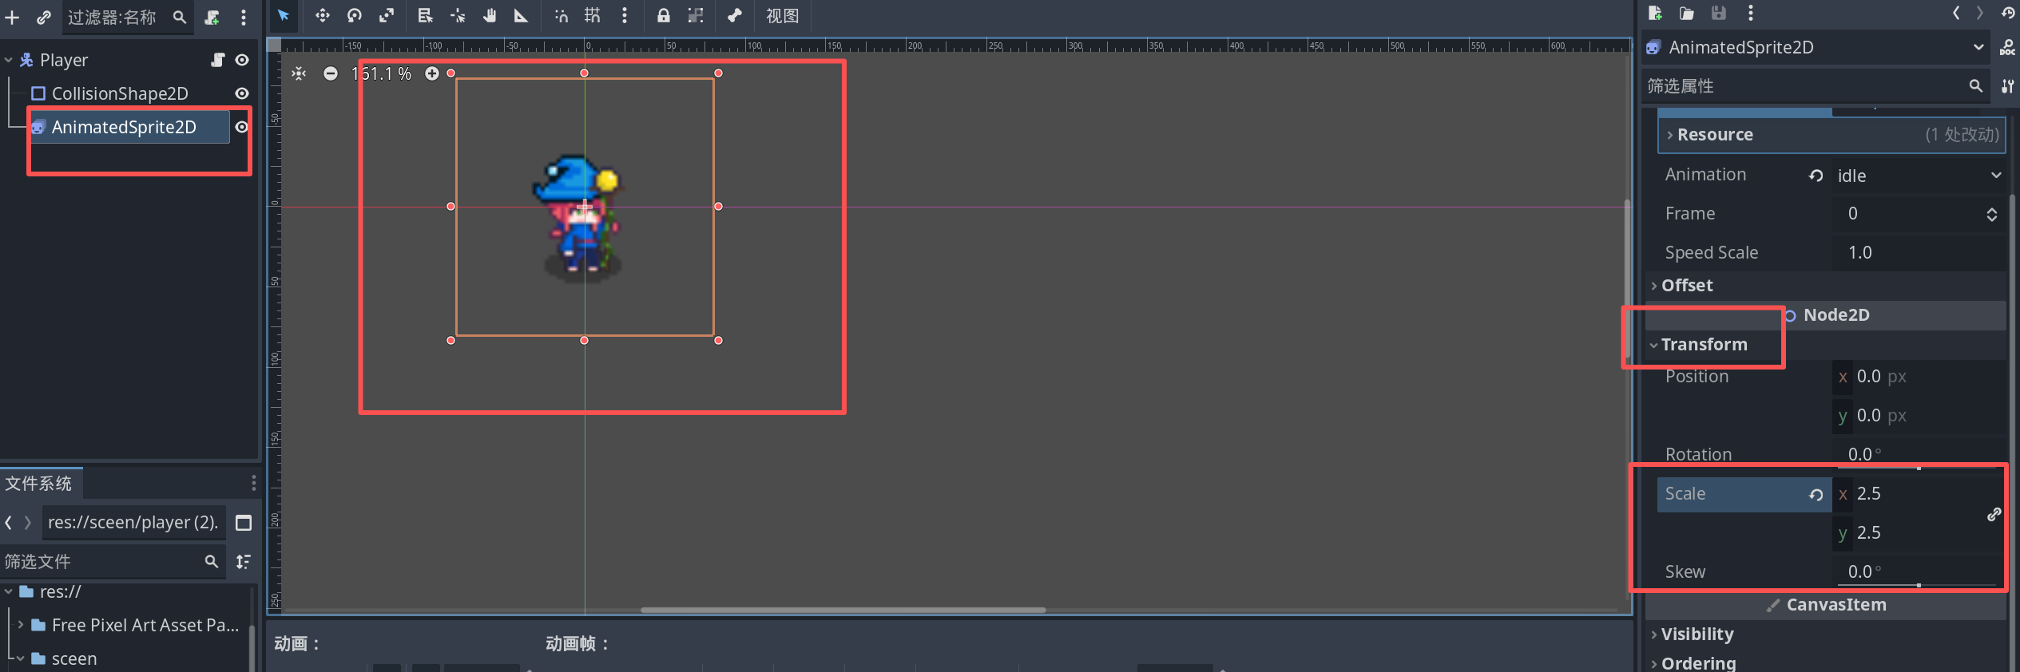Instantiate a child scene with link icon

click(43, 17)
